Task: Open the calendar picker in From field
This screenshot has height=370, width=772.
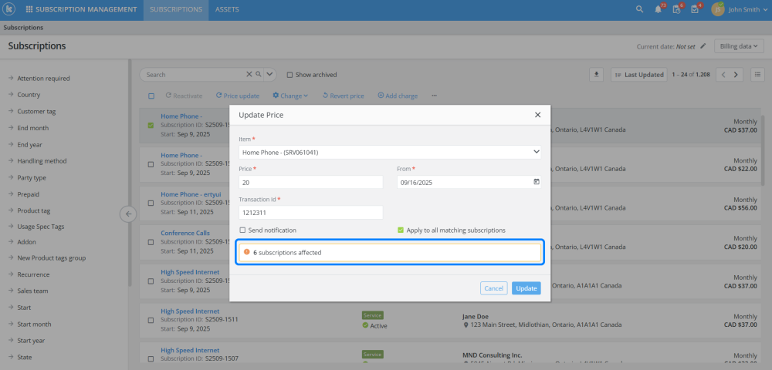Action: point(537,183)
